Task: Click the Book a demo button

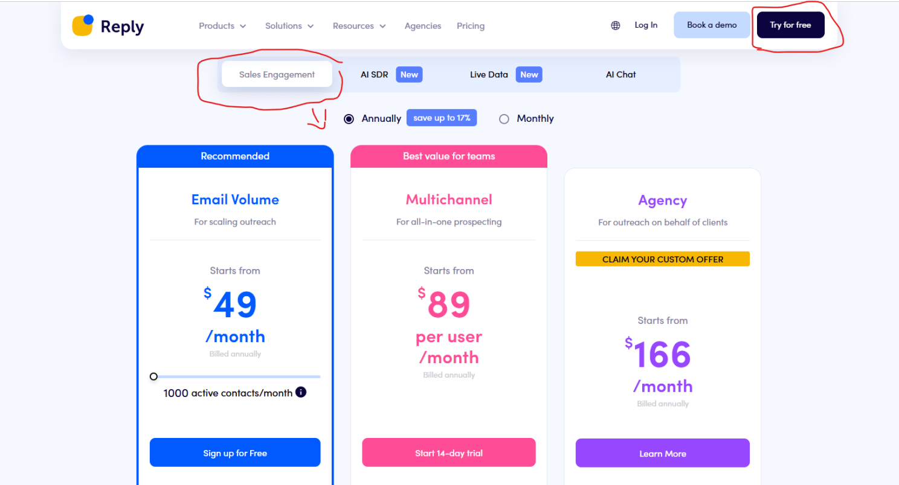Action: (x=712, y=25)
